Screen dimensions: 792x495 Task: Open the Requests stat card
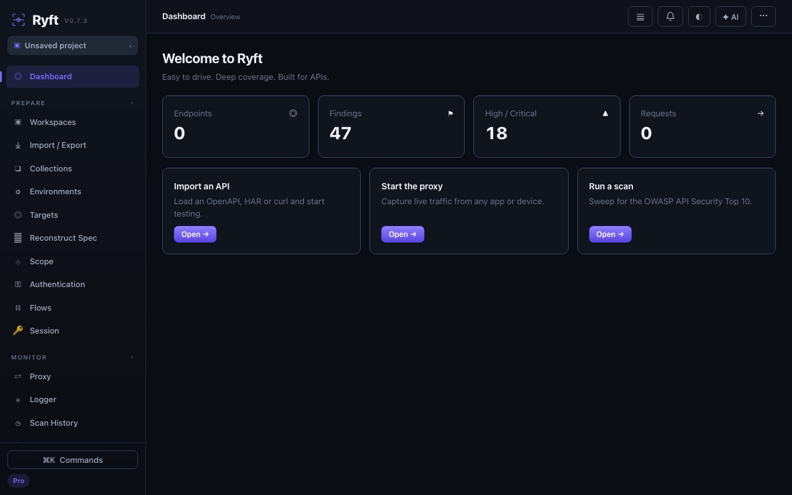click(702, 126)
